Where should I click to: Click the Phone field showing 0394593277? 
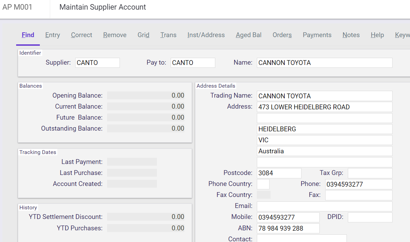point(359,184)
